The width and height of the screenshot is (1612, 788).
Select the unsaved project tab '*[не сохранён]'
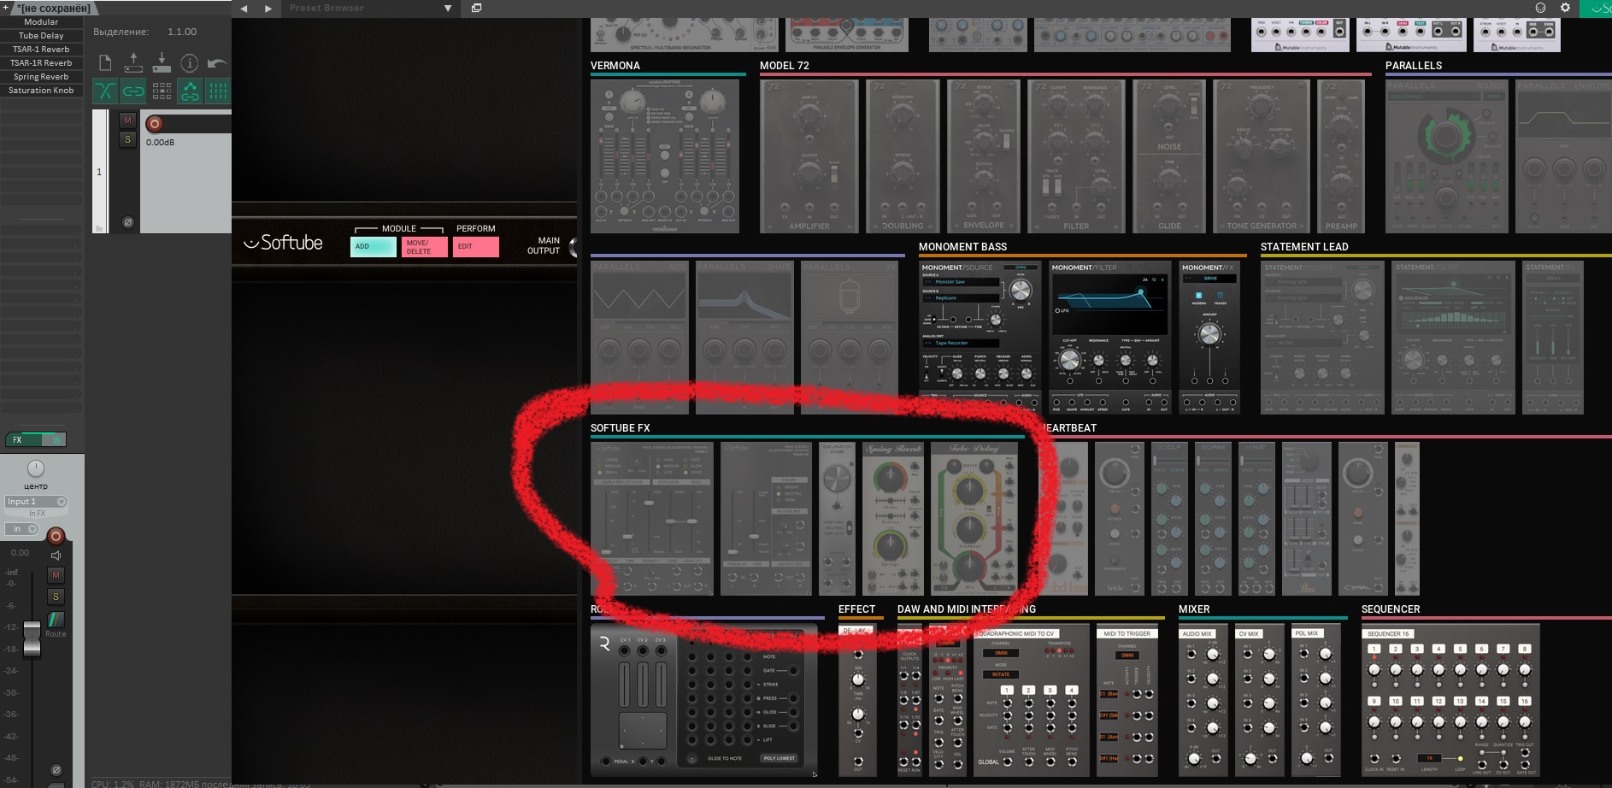click(53, 8)
